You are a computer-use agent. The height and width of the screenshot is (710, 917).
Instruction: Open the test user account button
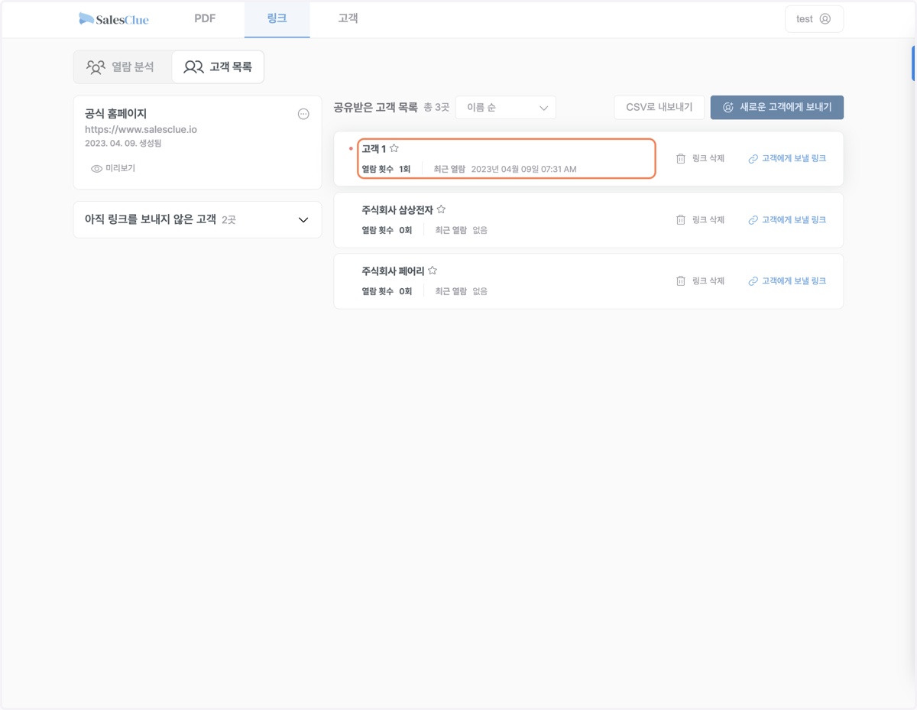tap(814, 19)
